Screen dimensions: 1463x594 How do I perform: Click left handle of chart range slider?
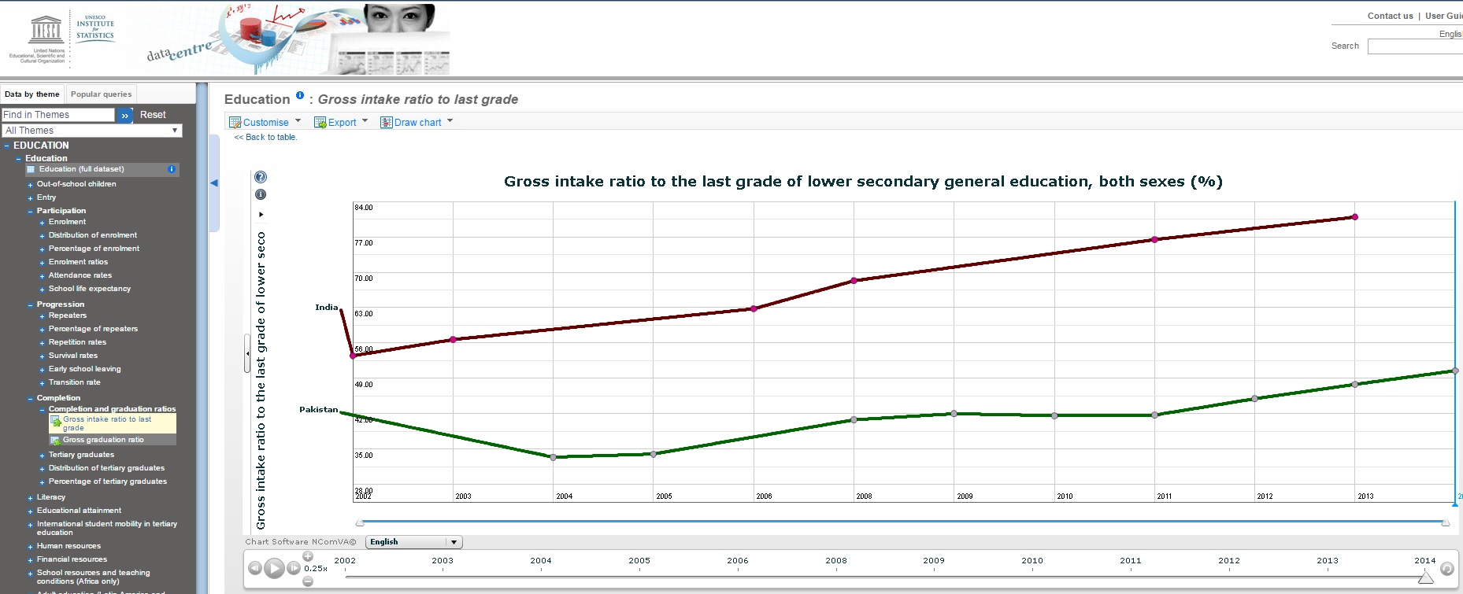[x=360, y=522]
